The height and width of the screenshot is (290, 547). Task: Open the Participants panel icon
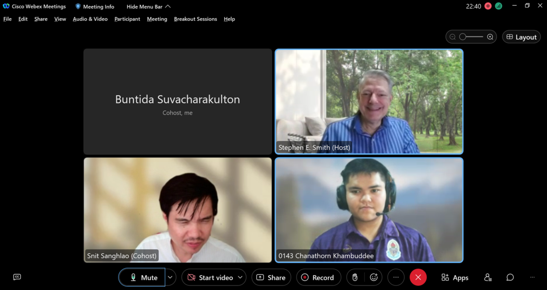pyautogui.click(x=488, y=278)
